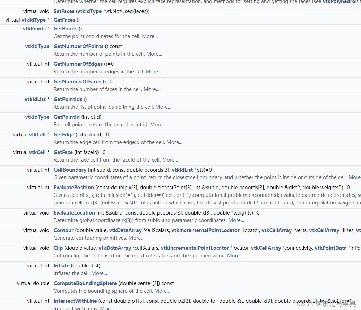Open the GetNumberOfFaces function link
The height and width of the screenshot is (310, 361).
point(77,82)
